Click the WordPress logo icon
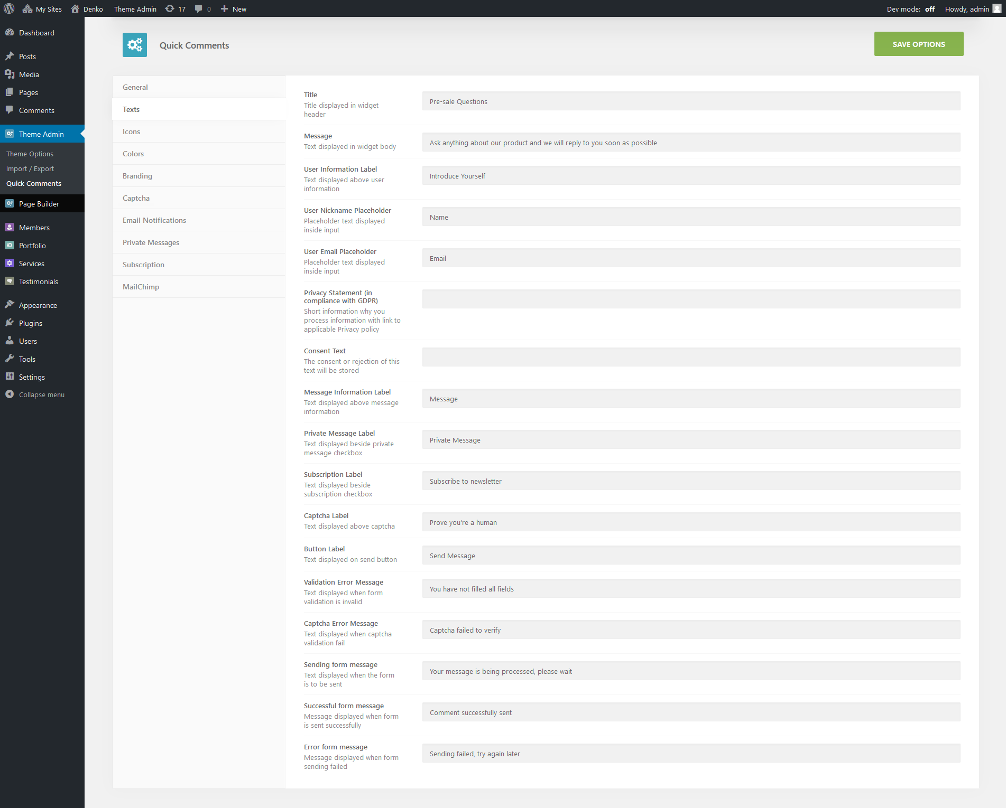 (x=9, y=8)
